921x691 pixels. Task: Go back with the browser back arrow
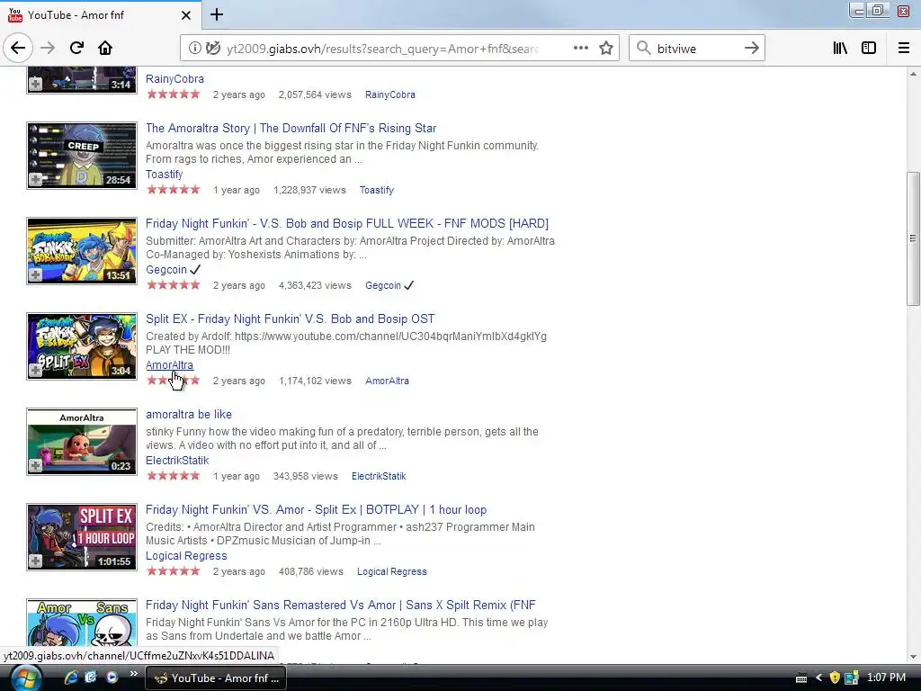[x=18, y=49]
